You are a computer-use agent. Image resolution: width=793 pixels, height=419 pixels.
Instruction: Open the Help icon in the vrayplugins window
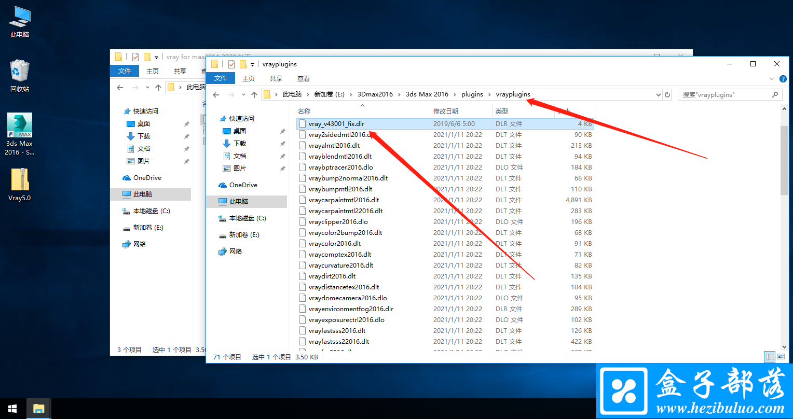click(x=783, y=79)
